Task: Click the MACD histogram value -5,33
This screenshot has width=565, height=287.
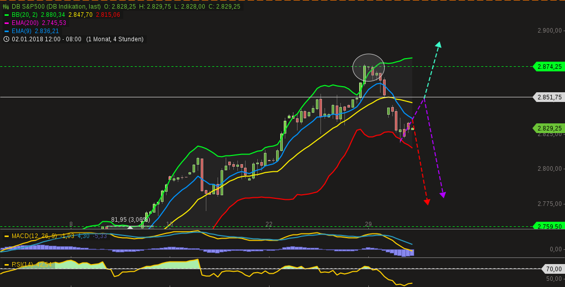Action: tap(99, 236)
